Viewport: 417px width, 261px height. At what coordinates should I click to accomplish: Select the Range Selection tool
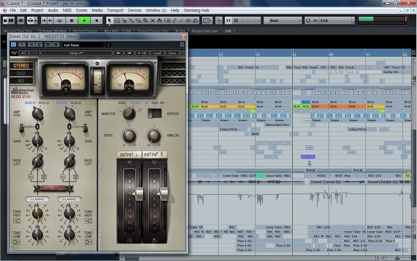117,20
